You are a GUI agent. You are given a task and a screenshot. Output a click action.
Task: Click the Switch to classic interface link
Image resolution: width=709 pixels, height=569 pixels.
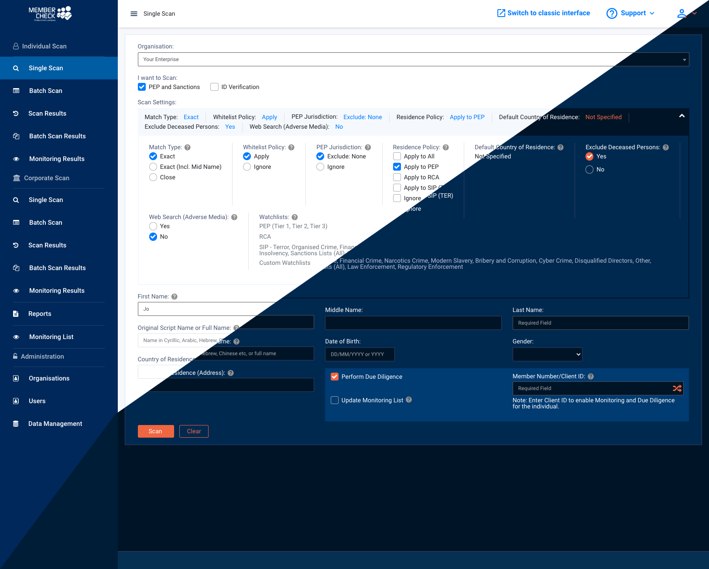tap(548, 13)
